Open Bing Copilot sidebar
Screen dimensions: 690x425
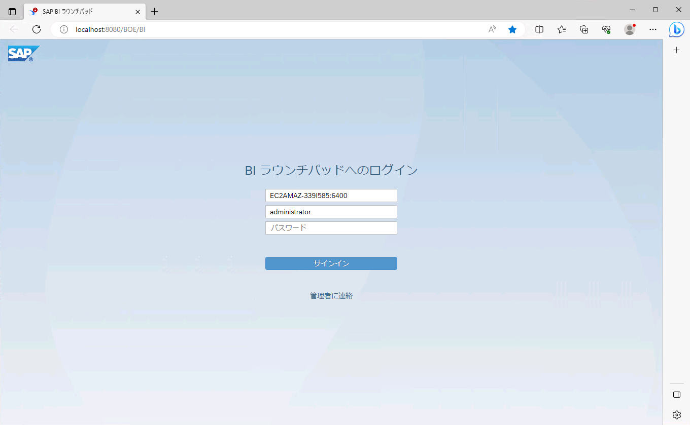point(676,30)
